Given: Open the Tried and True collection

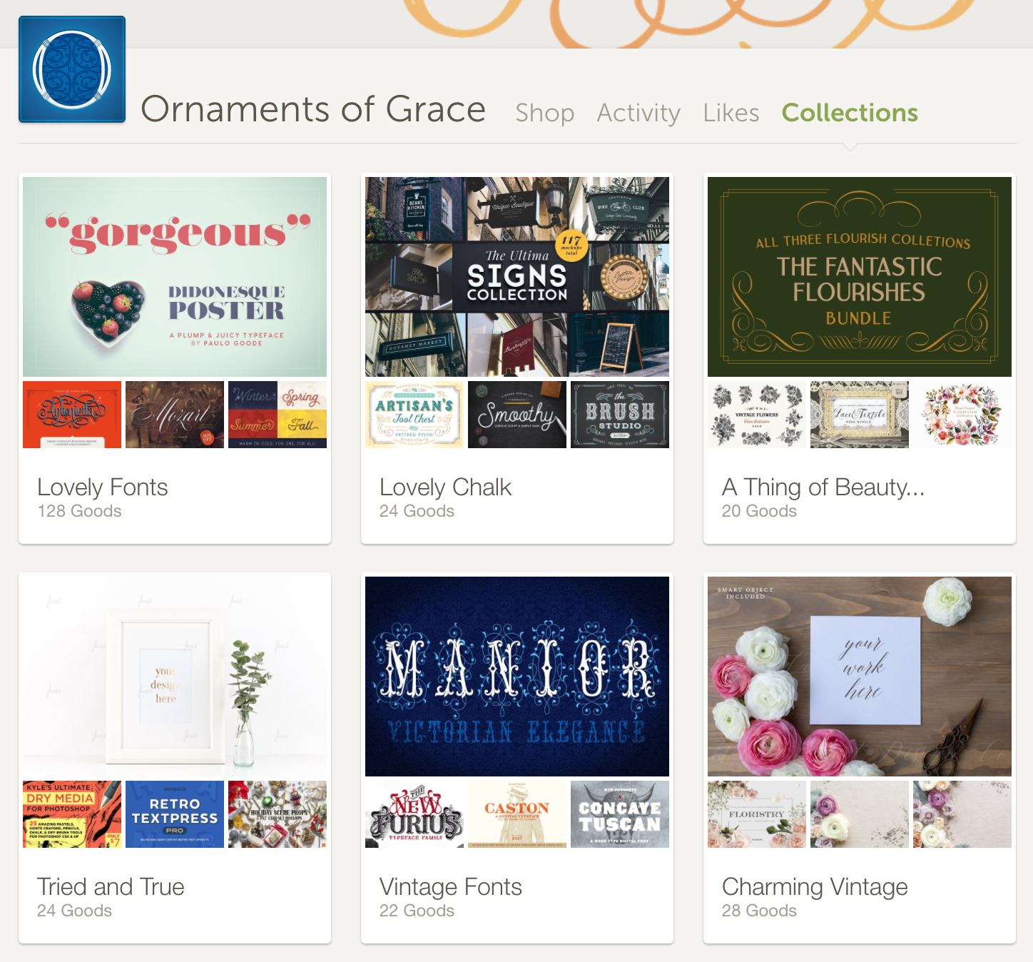Looking at the screenshot, I should coord(111,886).
